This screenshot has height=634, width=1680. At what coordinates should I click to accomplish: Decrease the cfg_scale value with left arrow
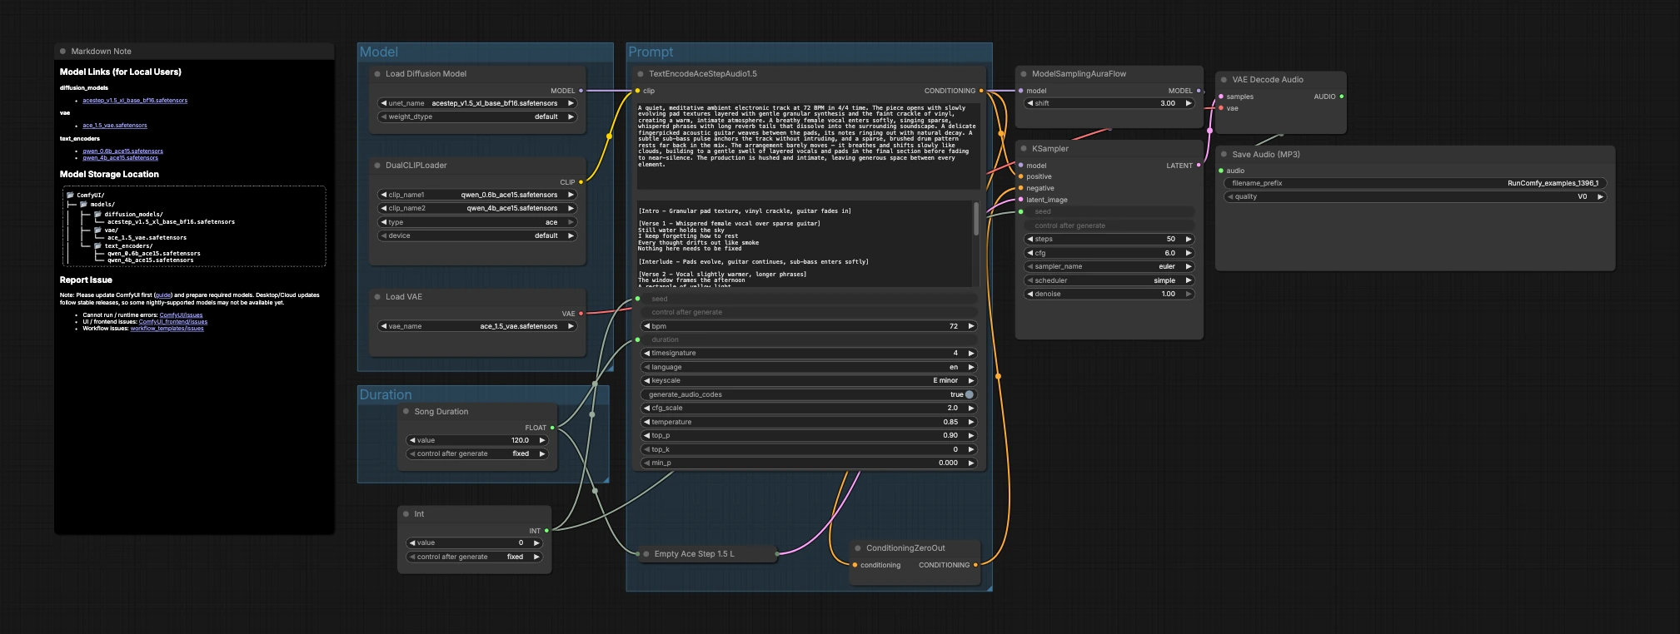647,408
